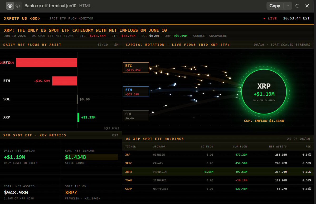Open the Copy dropdown arrow
316x204 pixels.
(x=288, y=6)
